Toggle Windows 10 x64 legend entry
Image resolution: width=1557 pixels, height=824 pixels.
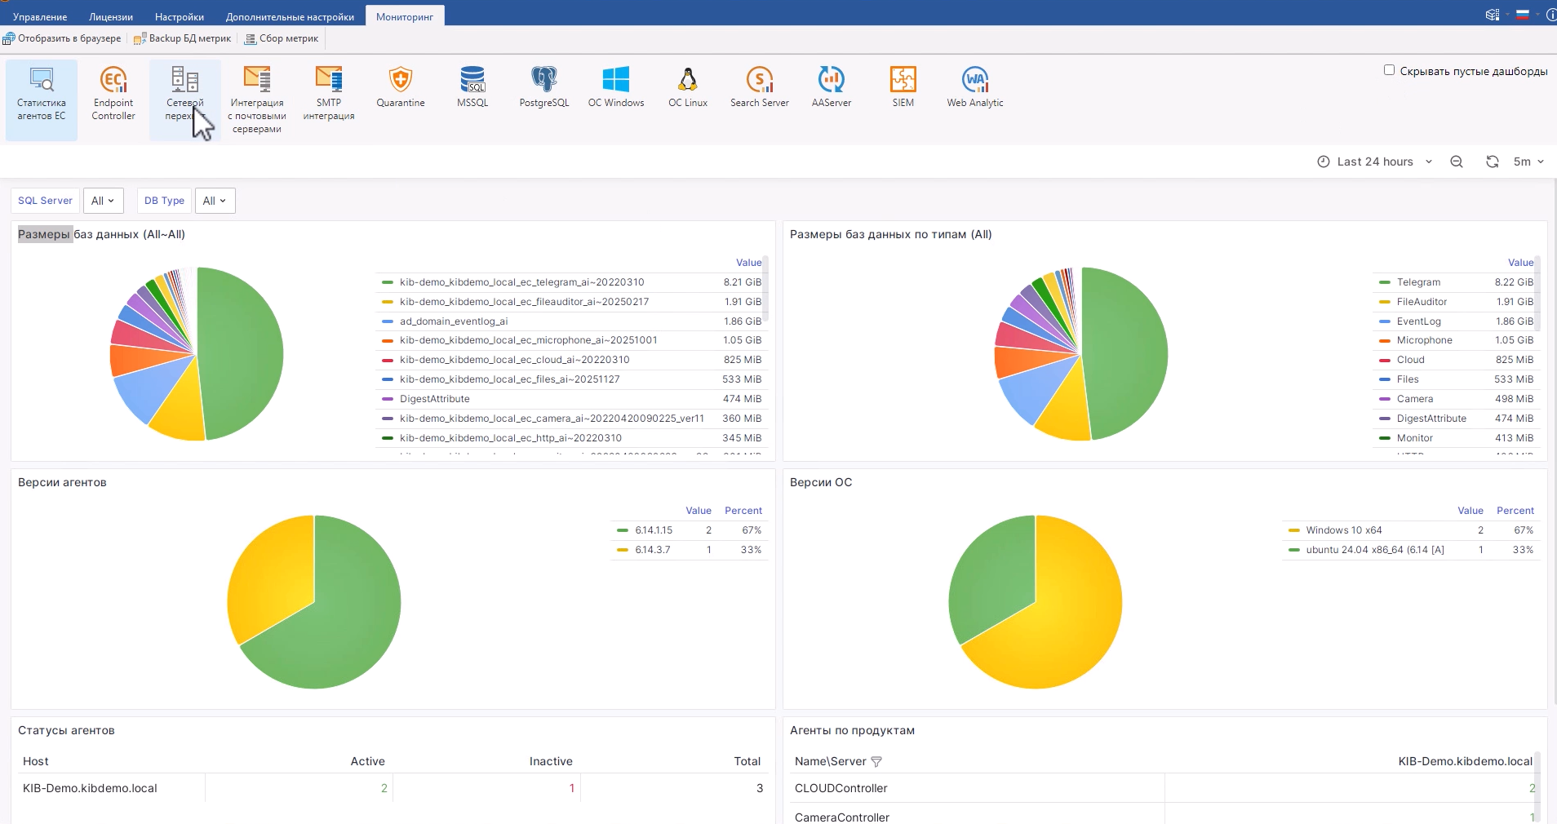click(1343, 530)
